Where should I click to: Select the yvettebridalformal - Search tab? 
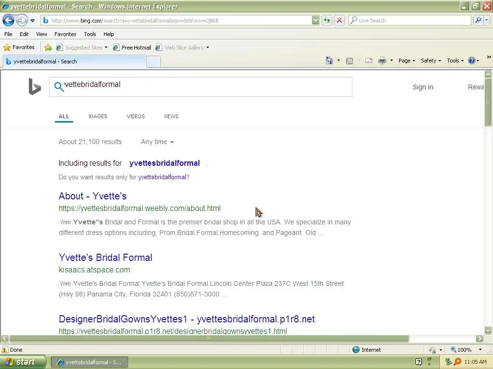coord(75,61)
